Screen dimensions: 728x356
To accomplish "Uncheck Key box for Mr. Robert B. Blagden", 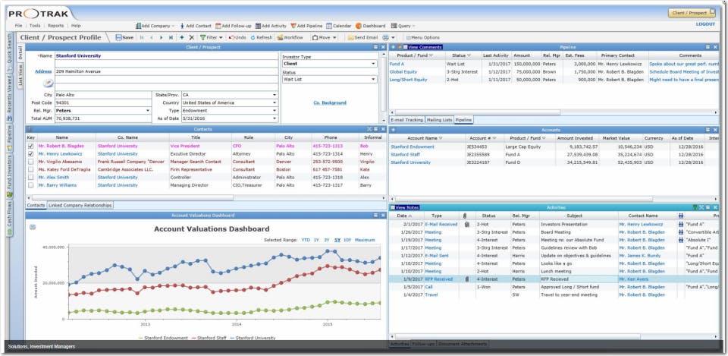I will [30, 146].
